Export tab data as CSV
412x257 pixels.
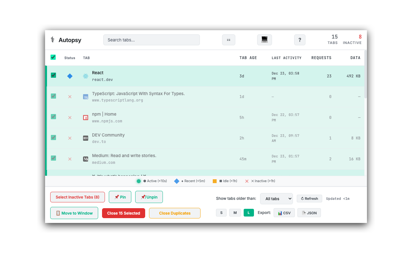284,212
